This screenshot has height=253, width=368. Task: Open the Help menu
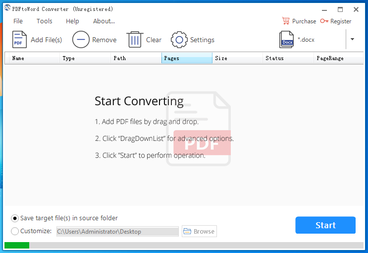72,21
